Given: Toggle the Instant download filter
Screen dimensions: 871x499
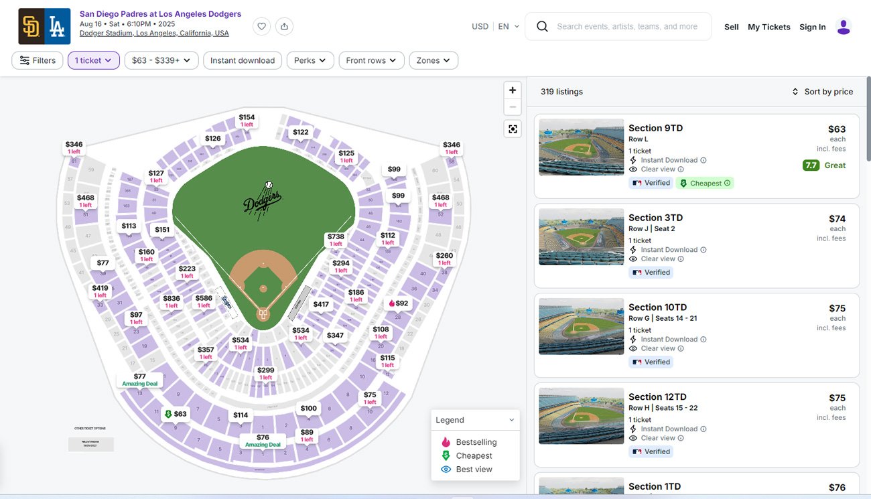Looking at the screenshot, I should click(243, 60).
